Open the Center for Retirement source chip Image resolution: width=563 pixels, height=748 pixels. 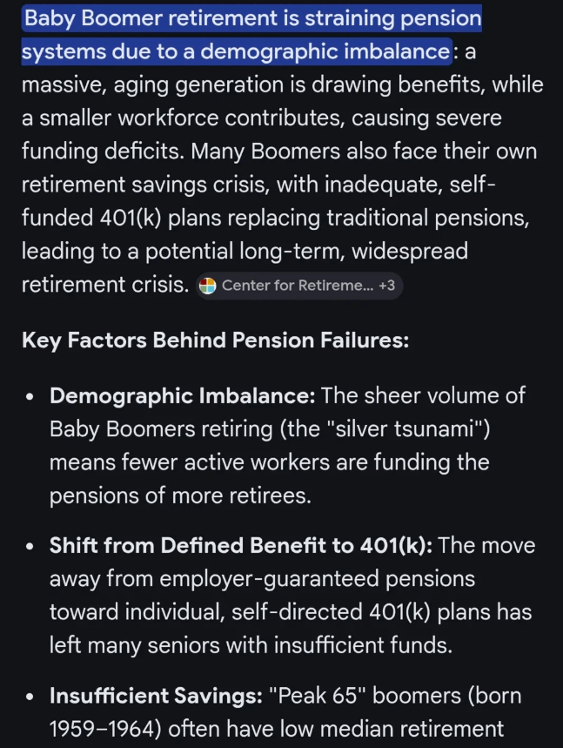(x=293, y=285)
